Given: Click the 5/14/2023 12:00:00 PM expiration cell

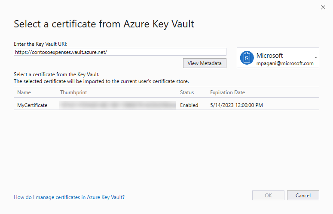Looking at the screenshot, I should coord(236,105).
